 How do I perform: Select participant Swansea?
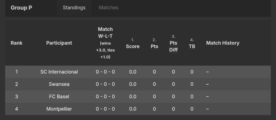(59, 84)
